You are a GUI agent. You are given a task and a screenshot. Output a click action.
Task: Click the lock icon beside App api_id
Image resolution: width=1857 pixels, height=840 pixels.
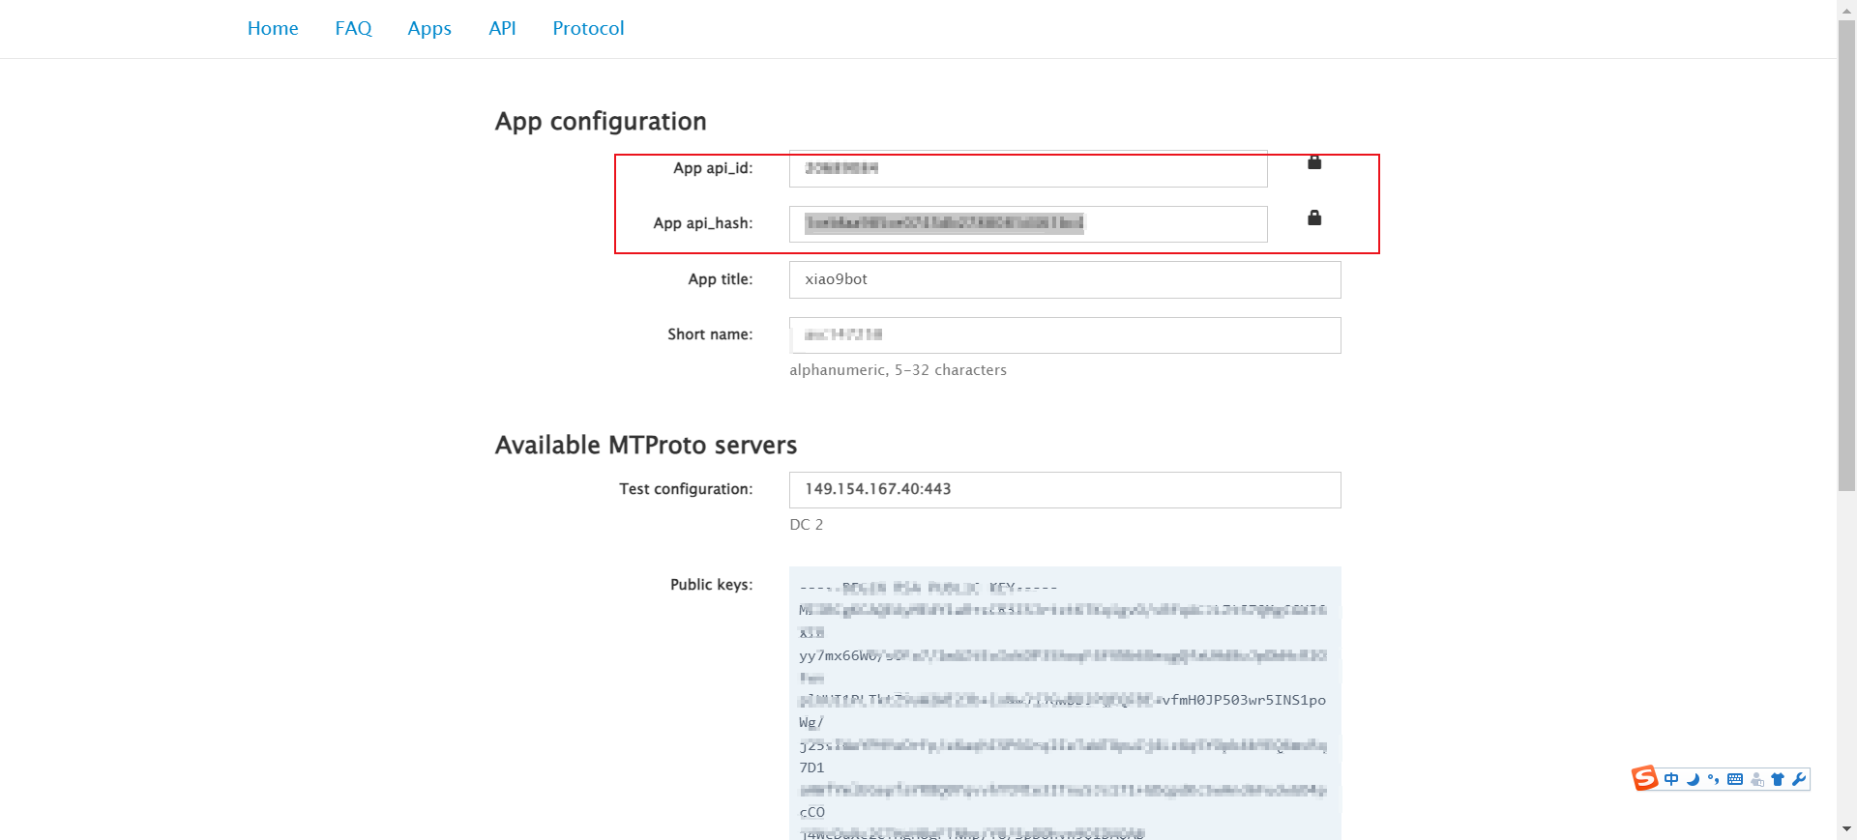[x=1314, y=162]
